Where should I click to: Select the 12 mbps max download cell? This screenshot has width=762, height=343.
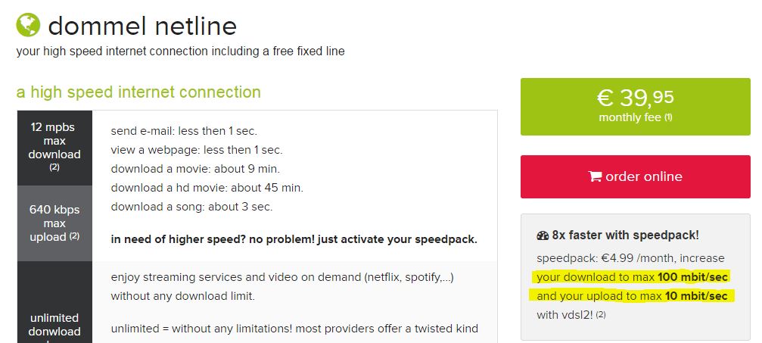click(x=54, y=147)
